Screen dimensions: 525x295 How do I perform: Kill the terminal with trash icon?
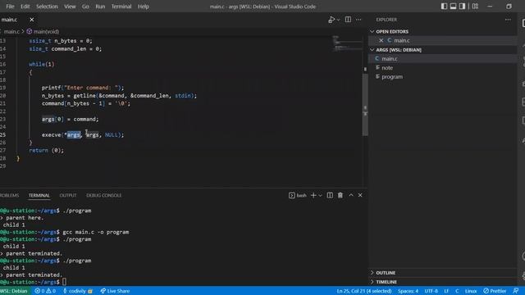click(340, 195)
